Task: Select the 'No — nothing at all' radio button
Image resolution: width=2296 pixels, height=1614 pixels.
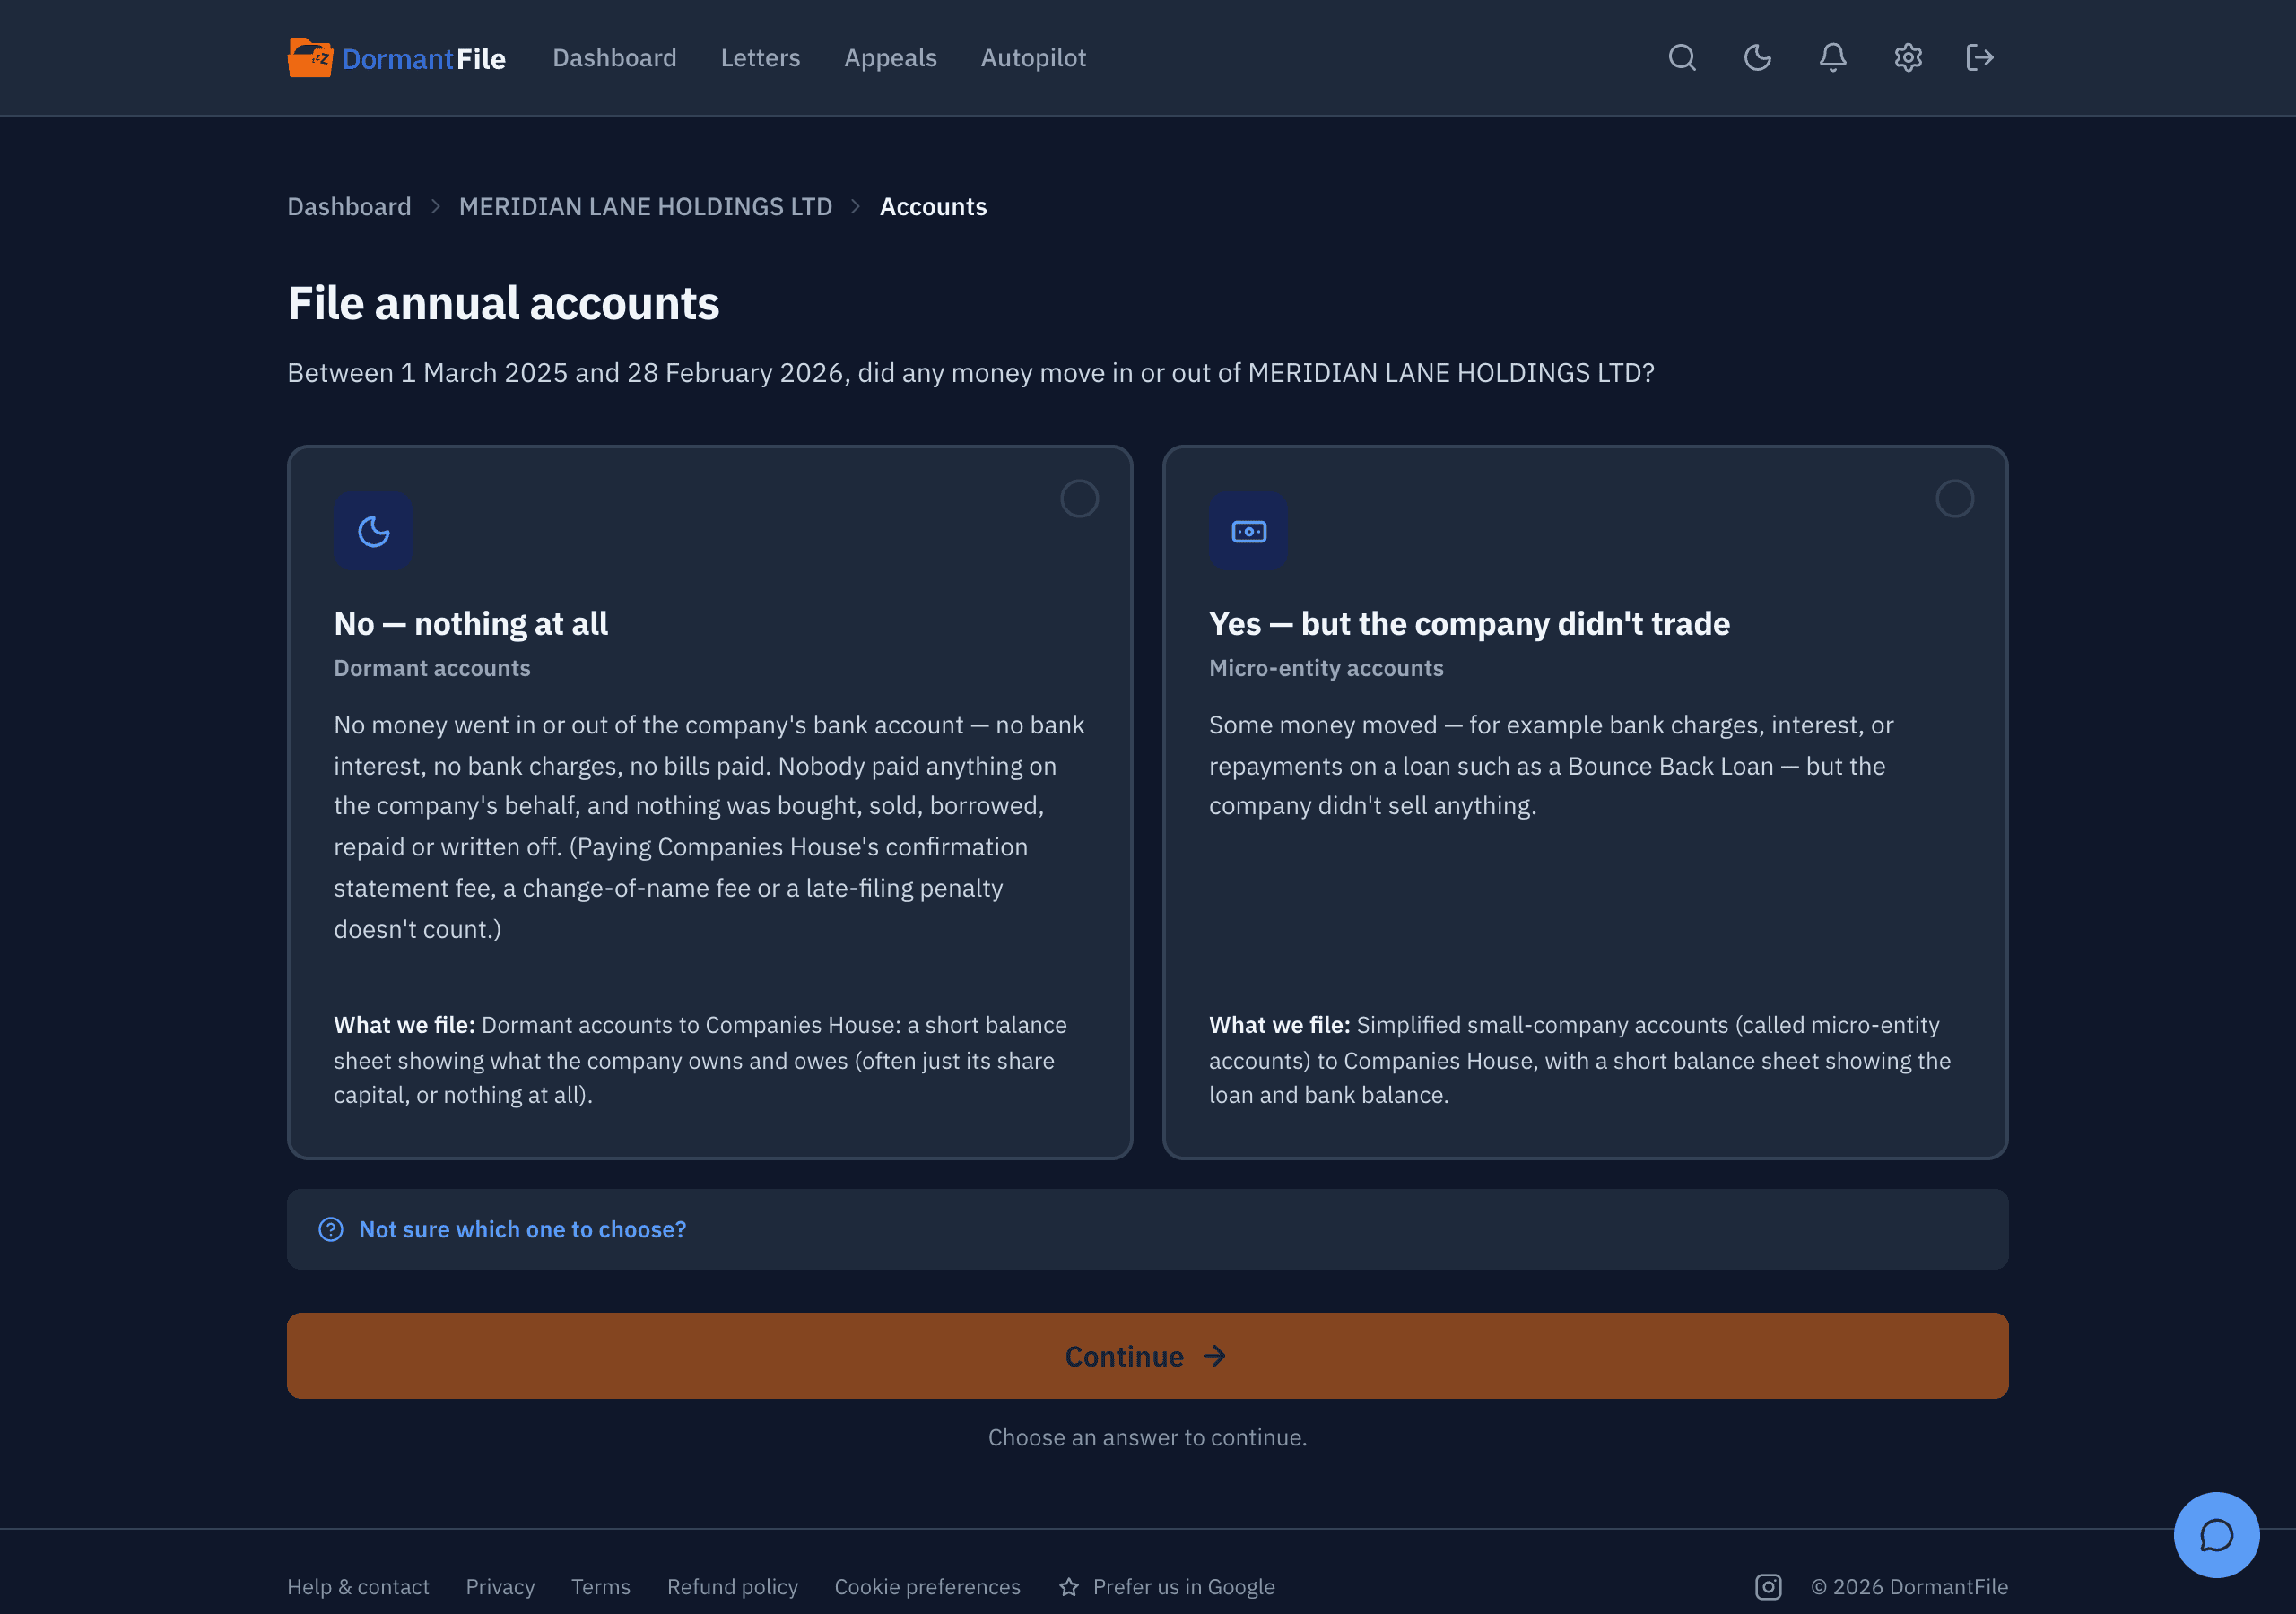Action: pos(1079,498)
